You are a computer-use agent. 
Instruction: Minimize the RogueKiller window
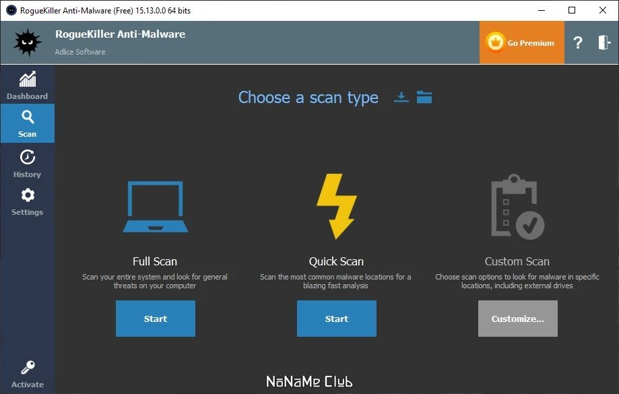[542, 10]
